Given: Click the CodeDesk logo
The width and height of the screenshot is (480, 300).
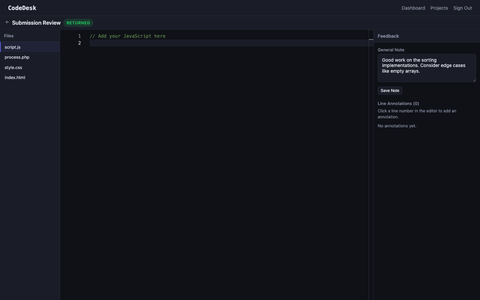Looking at the screenshot, I should pos(22,8).
